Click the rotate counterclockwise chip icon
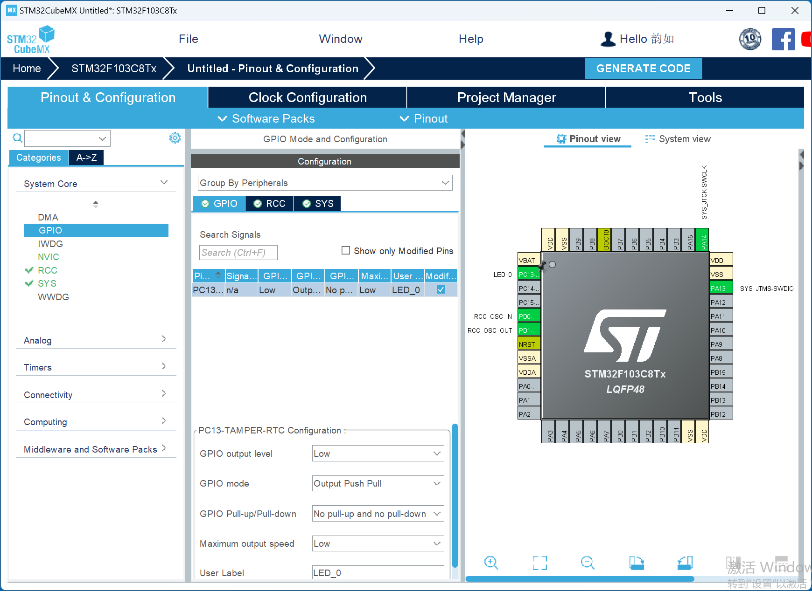Screen dimensions: 812x591 tap(685, 563)
